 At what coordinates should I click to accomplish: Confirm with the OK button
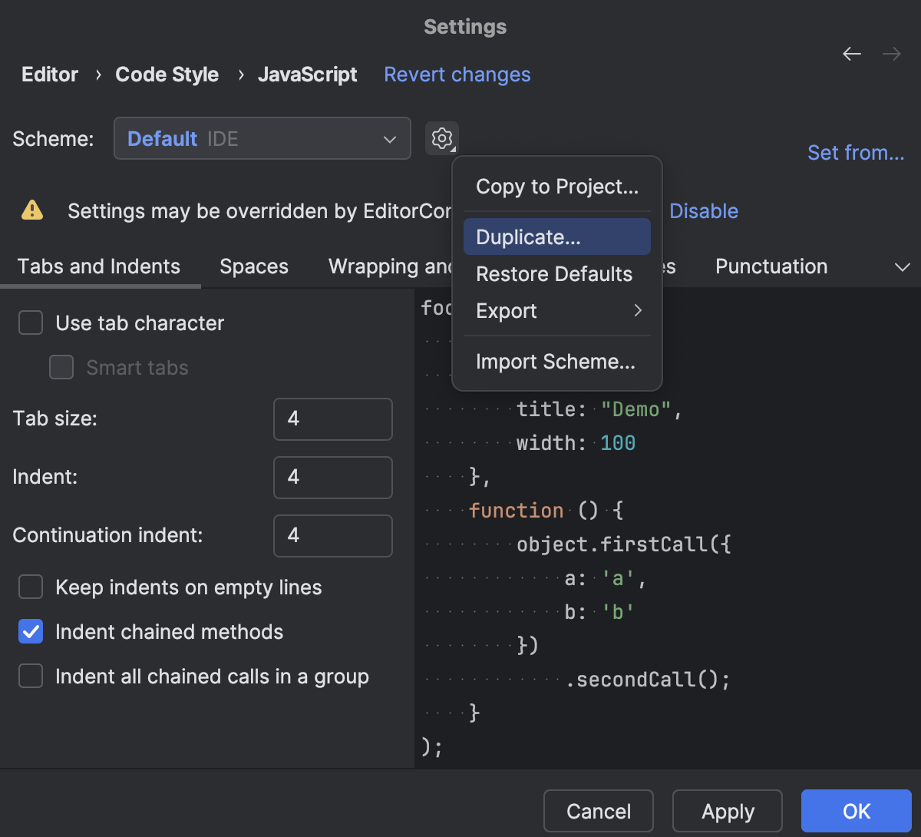[x=857, y=812]
